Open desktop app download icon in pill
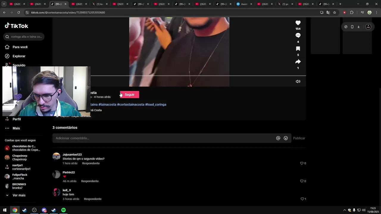 click(358, 27)
